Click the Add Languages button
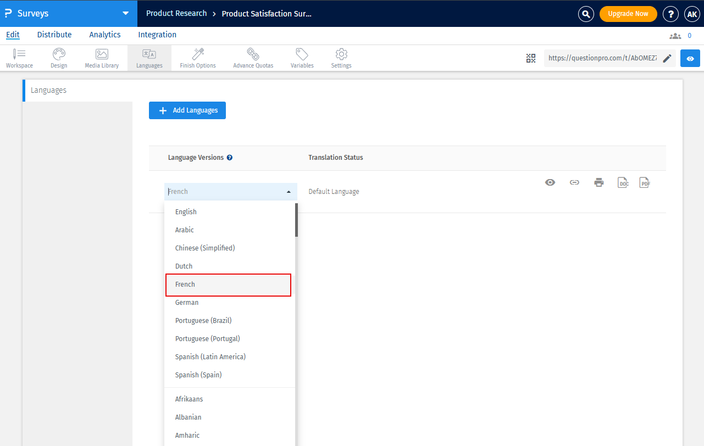 [187, 110]
